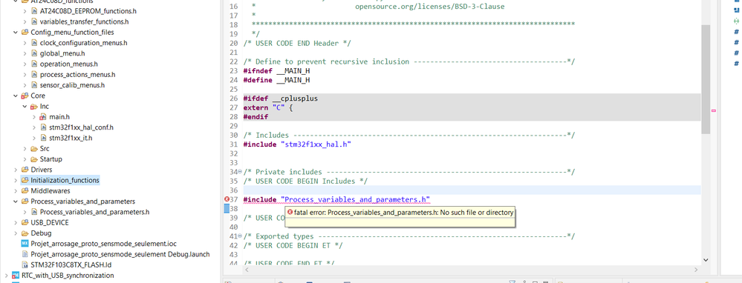The width and height of the screenshot is (742, 283).
Task: Select the Projet_arrosage_proto_sensmode_seulement Debug.launch name
Action: (120, 254)
